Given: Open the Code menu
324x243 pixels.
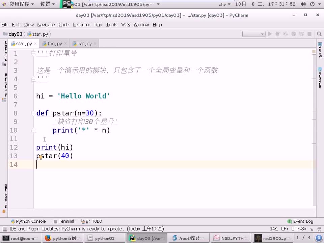Looking at the screenshot, I should [x=64, y=25].
